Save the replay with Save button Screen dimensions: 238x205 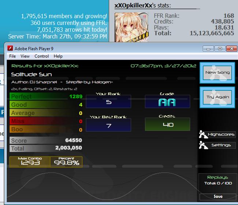coord(218,197)
